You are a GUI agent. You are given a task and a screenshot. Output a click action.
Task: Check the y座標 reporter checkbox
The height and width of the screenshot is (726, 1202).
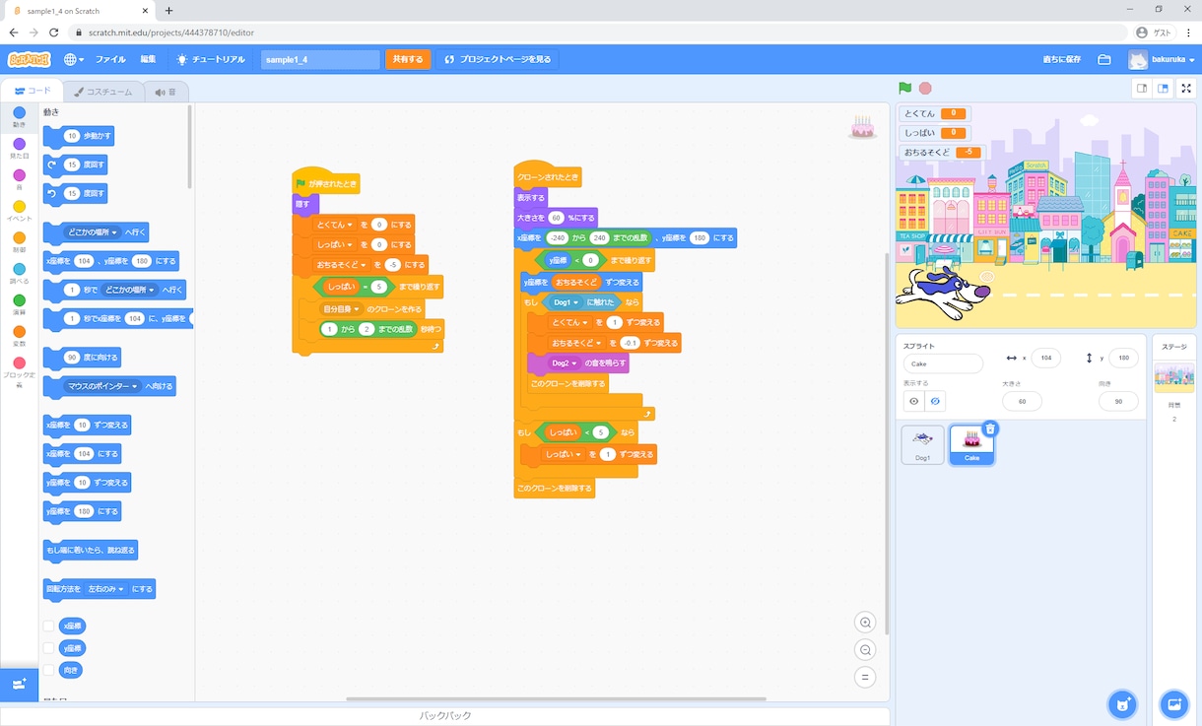coord(48,648)
